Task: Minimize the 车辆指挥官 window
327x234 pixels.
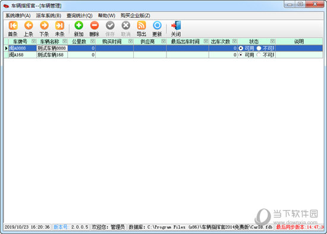Action: tap(290, 4)
